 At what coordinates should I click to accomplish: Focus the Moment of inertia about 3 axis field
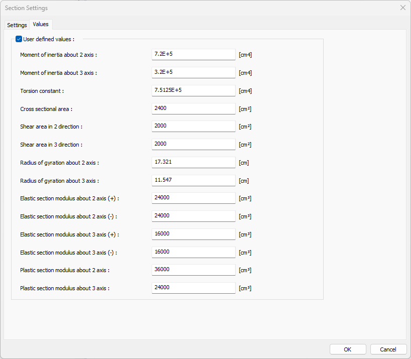[193, 72]
